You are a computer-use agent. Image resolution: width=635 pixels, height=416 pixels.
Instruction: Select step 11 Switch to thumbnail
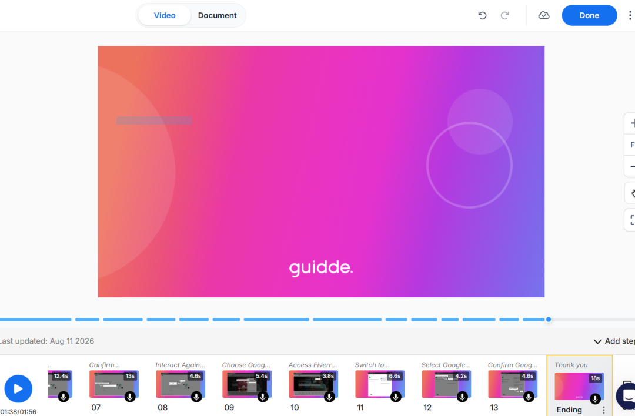tap(379, 384)
